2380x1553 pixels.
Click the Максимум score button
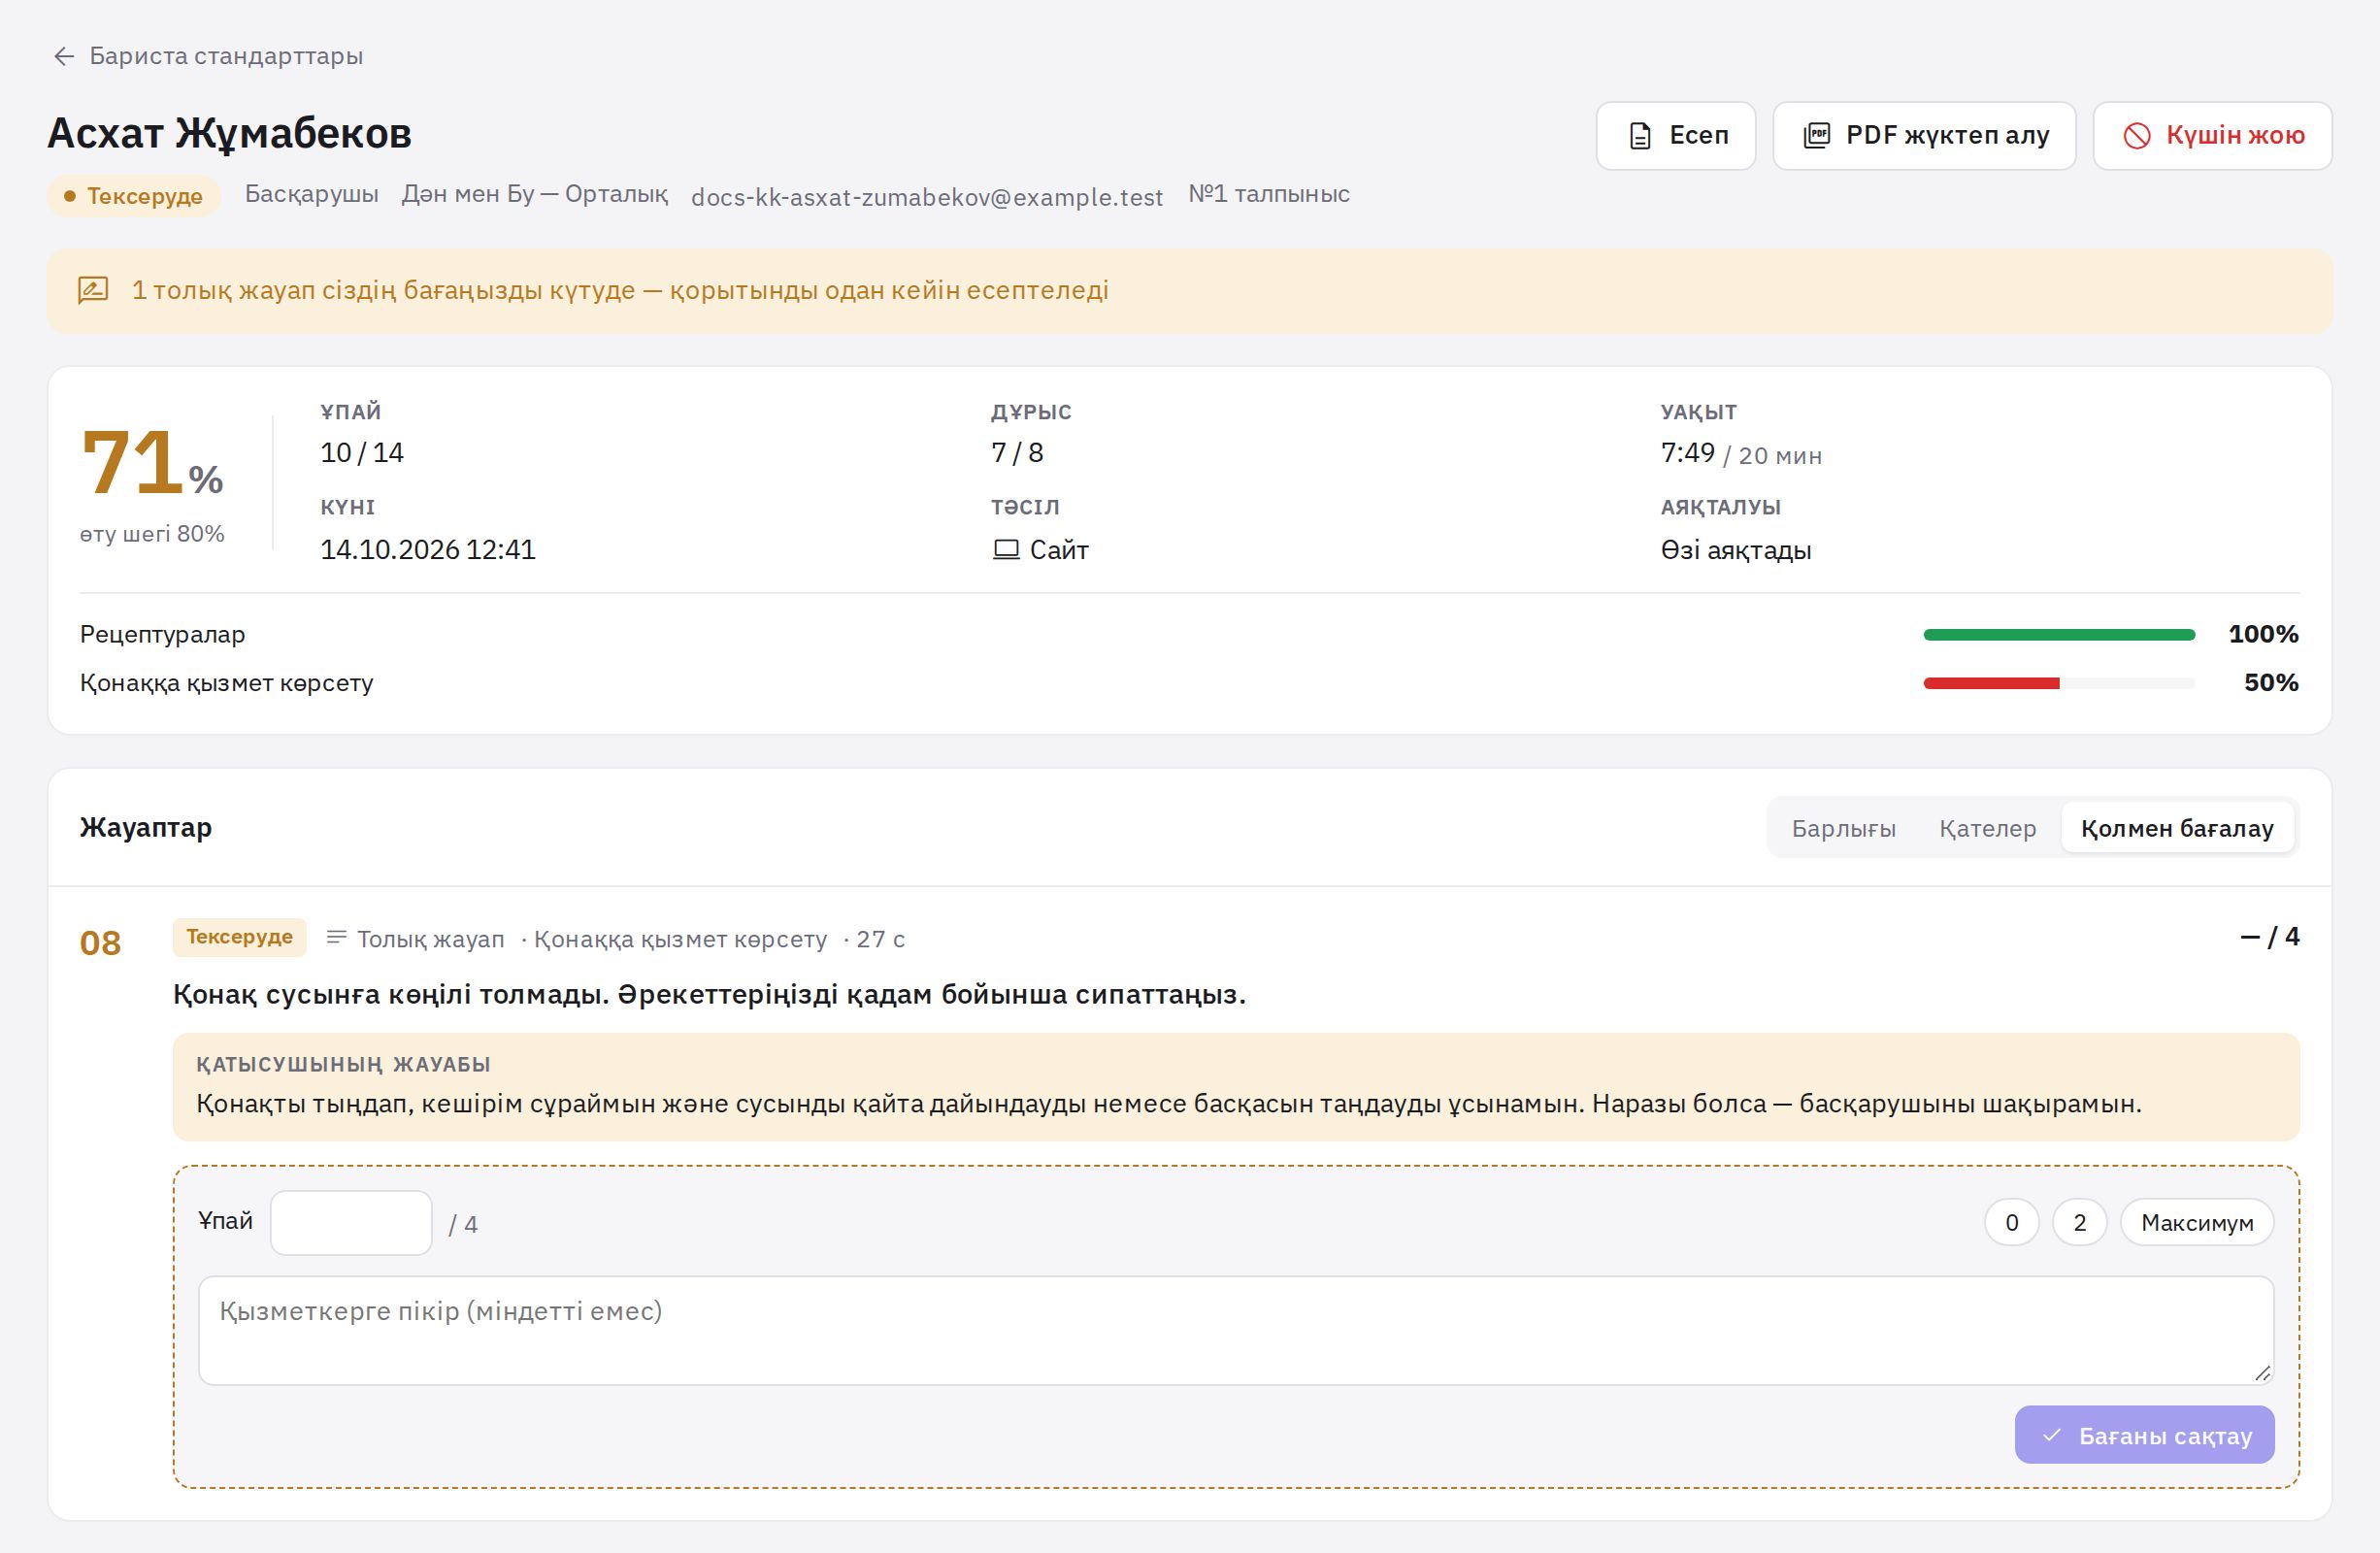pos(2196,1222)
